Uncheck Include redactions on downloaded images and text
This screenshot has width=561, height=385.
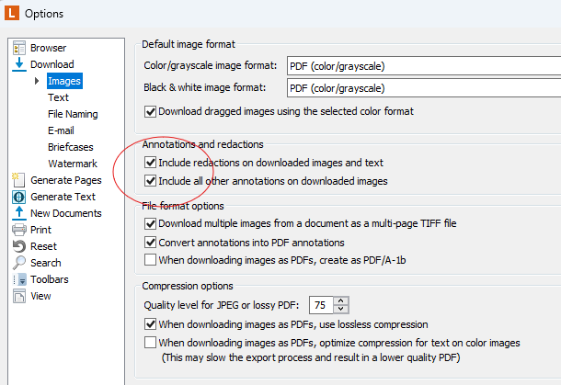[150, 163]
